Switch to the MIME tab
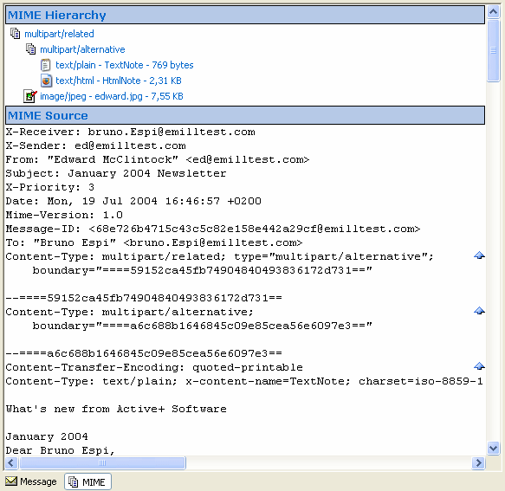Viewport: 505px width, 491px height. pos(87,481)
